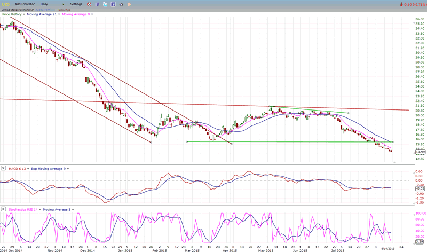427x252 pixels.
Task: Close the MACD indicator panel
Action: point(4,169)
